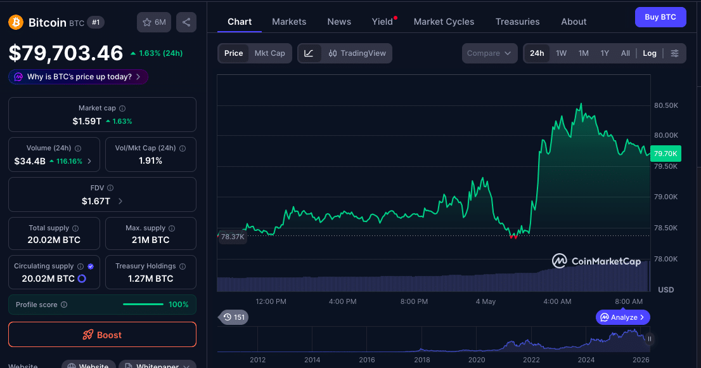Switch to the line chart icon
This screenshot has width=701, height=368.
(x=309, y=53)
